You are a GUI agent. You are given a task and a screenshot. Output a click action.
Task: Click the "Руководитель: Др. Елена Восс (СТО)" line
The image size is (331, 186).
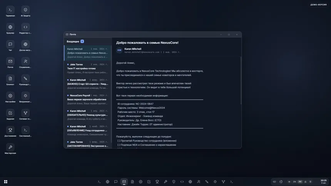point(139,120)
